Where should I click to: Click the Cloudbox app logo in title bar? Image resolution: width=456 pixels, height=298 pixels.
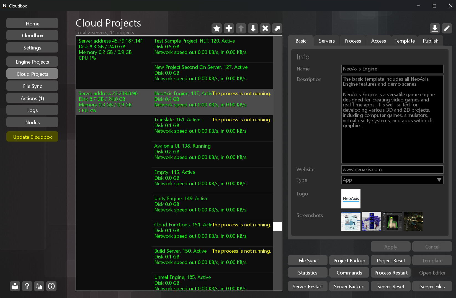tap(5, 6)
